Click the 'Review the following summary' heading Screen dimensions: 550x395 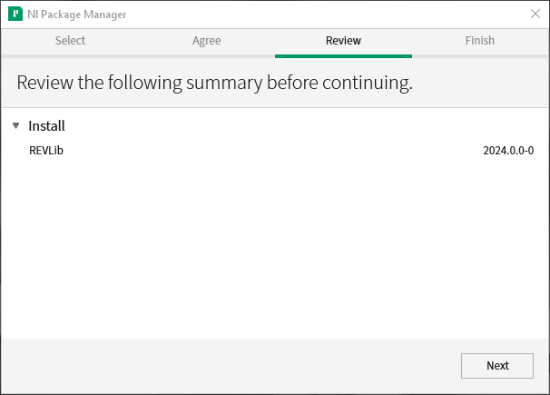coord(214,84)
